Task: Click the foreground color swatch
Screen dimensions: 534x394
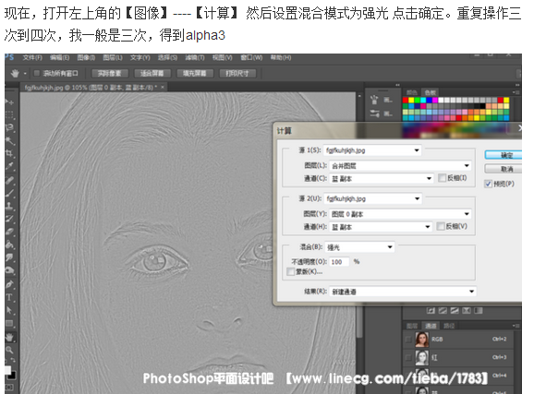Action: pos(7,370)
